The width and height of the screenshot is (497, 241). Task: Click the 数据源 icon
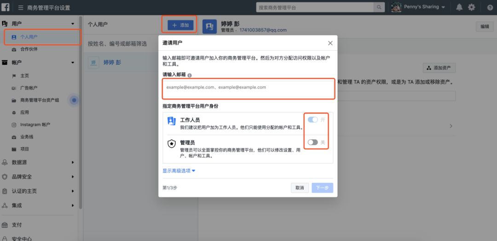(x=5, y=162)
